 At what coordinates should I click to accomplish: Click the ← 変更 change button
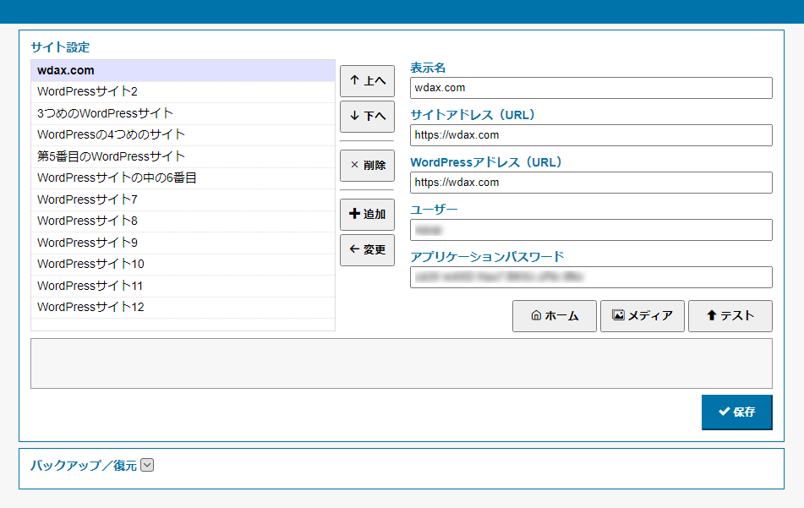point(367,250)
